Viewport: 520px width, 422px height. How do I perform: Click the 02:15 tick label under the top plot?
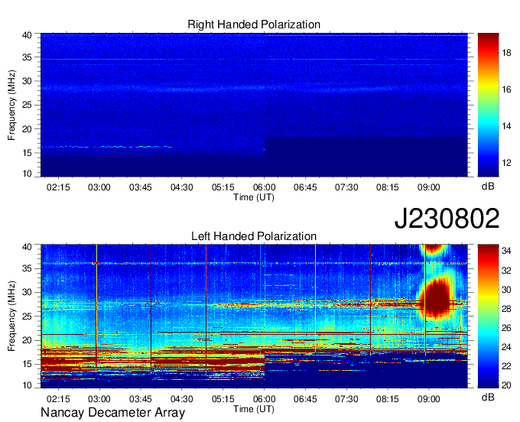click(58, 187)
